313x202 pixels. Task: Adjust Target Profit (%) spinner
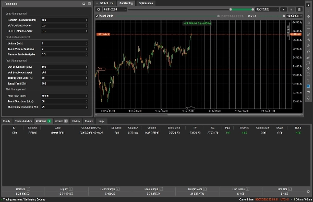[87, 84]
